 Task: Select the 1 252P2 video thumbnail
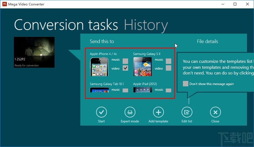click(34, 52)
